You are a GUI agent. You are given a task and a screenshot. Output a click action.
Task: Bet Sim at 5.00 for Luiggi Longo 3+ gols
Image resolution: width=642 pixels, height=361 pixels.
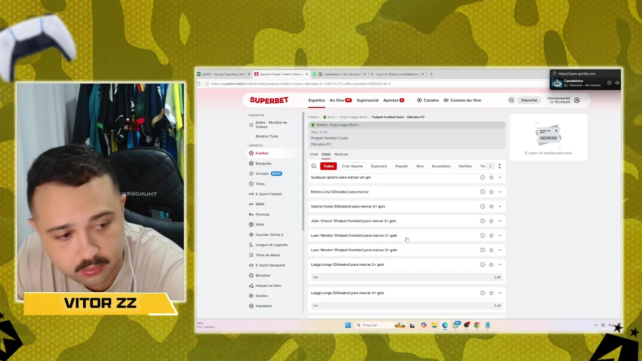pyautogui.click(x=407, y=306)
